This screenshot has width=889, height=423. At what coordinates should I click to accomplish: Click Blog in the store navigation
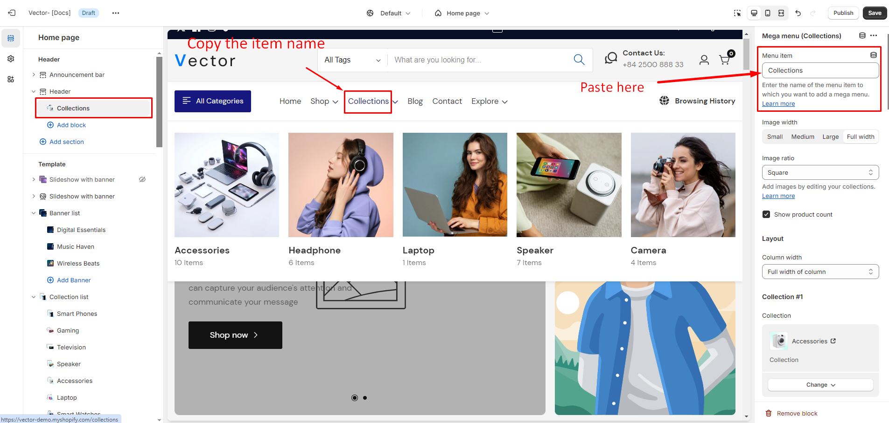[415, 101]
